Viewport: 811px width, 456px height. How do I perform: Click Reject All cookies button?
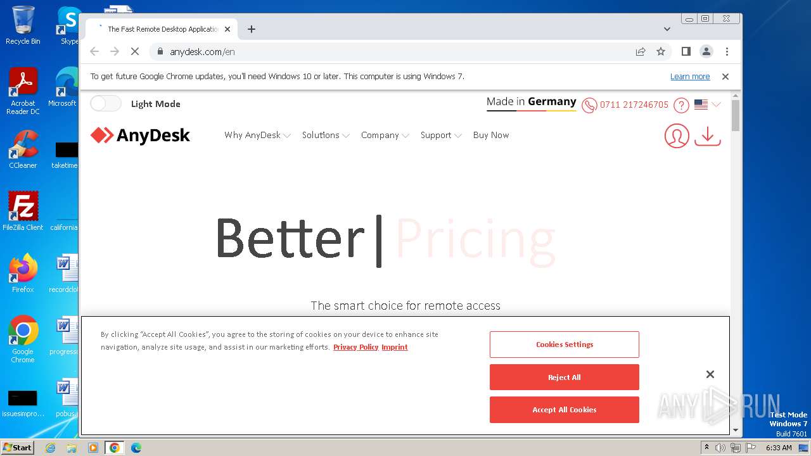[565, 377]
